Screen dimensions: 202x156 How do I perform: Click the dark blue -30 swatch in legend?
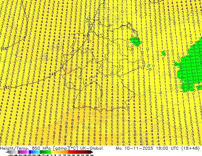(x=30, y=152)
